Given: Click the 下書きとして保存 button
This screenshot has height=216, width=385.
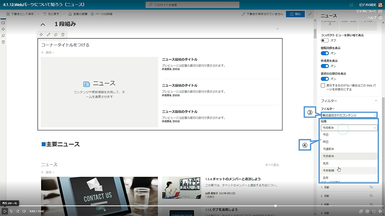Looking at the screenshot, I should click(20, 14).
